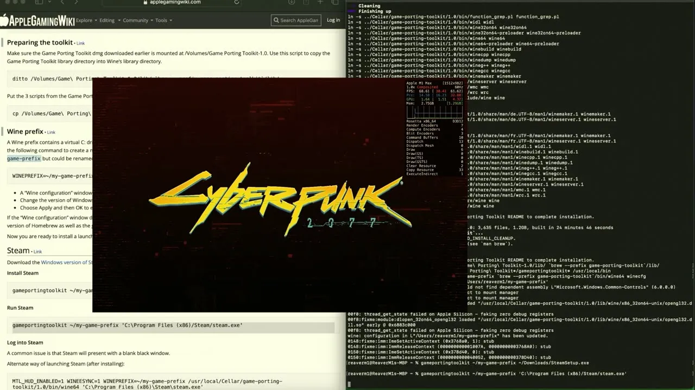Click the FPS readout in Metal HUD
The width and height of the screenshot is (695, 390).
[434, 91]
